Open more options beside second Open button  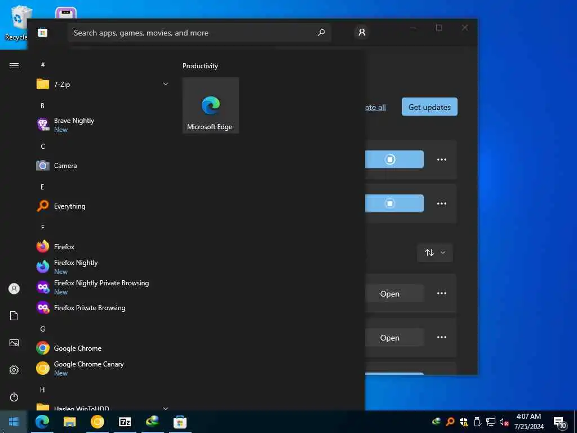442,337
